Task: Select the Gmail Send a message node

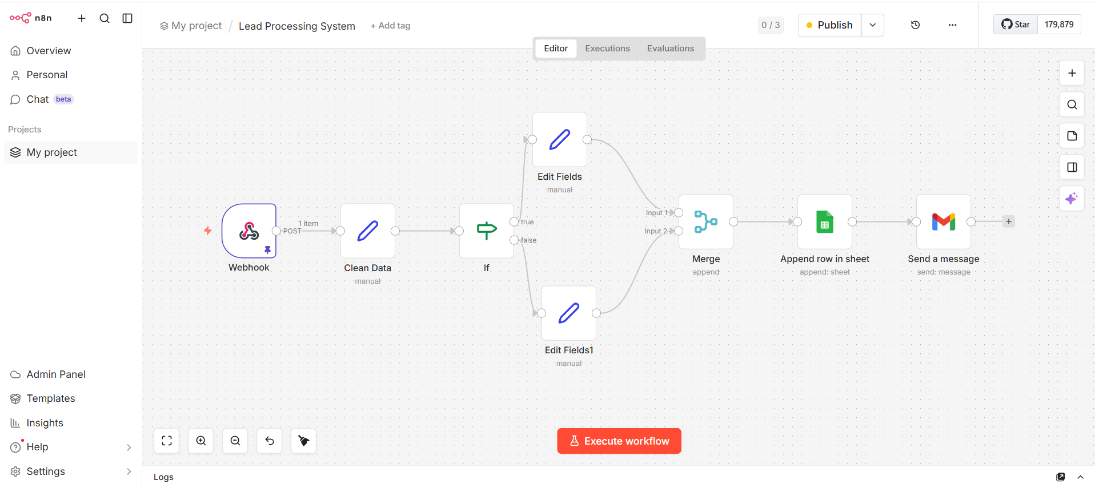Action: [x=944, y=221]
